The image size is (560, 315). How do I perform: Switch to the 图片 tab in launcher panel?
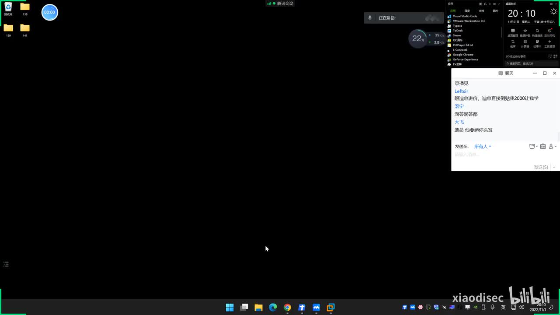click(495, 10)
